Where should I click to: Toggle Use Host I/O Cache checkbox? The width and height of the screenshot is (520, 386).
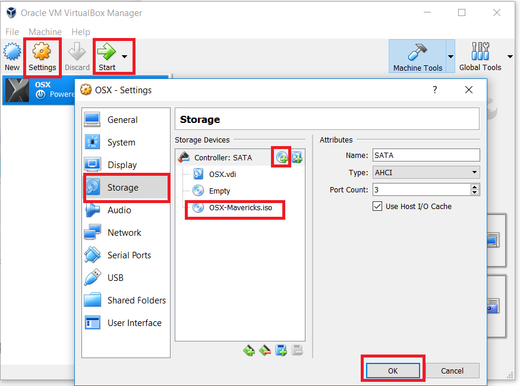tap(377, 206)
